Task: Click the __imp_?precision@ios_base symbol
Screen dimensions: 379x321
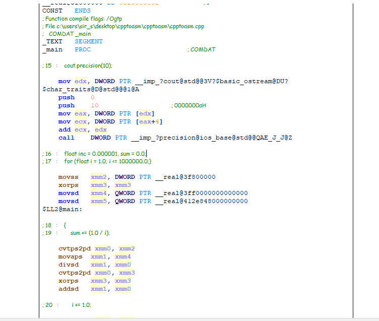Action: (212, 138)
